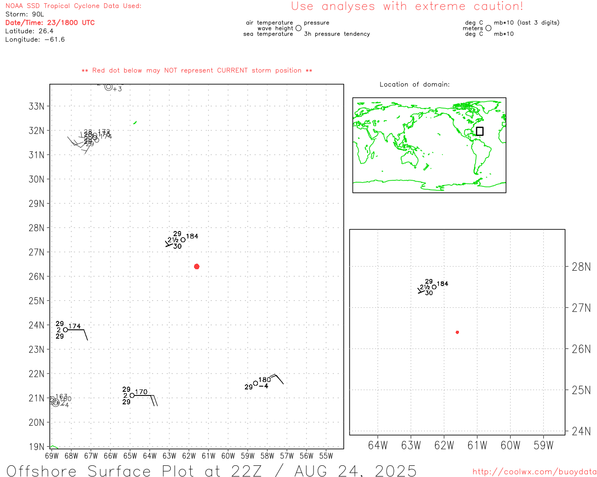This screenshot has height=477, width=597.
Task: Click the 19N latitude axis label
Action: coord(36,447)
